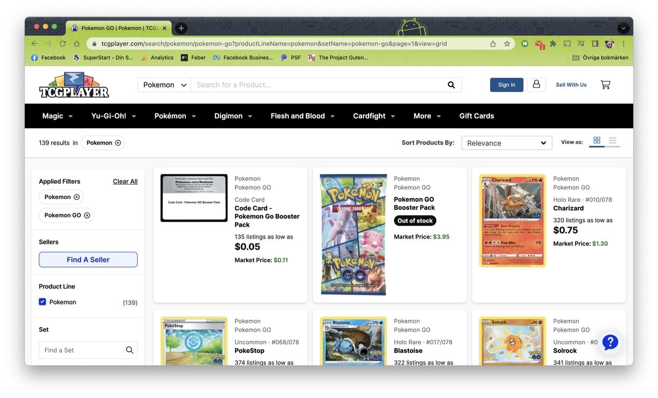Click the TCGplayer logo

[74, 85]
